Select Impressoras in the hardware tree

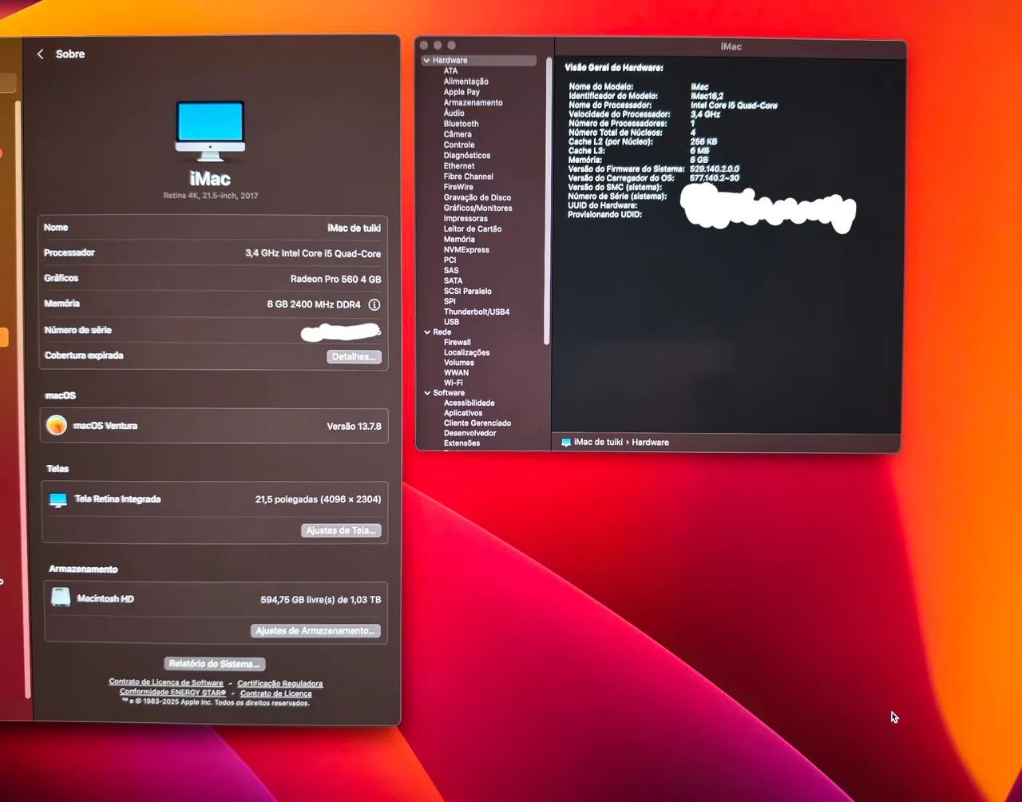(x=465, y=219)
